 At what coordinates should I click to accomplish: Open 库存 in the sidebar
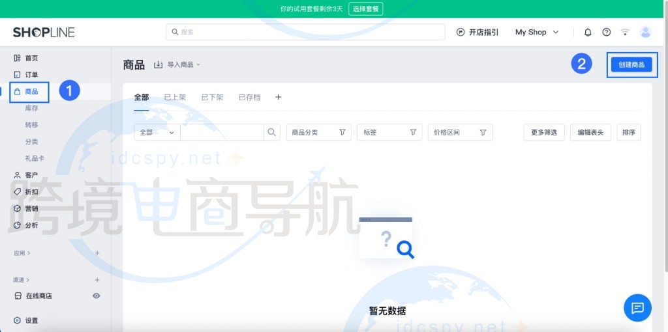31,109
